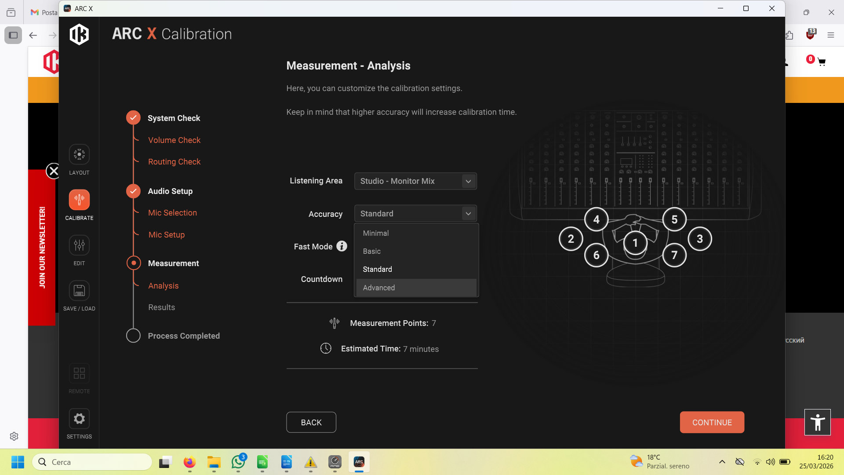Open the Remote grid icon

pyautogui.click(x=79, y=373)
